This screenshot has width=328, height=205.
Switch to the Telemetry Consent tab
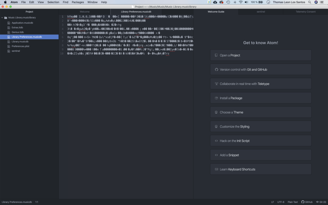(x=305, y=12)
